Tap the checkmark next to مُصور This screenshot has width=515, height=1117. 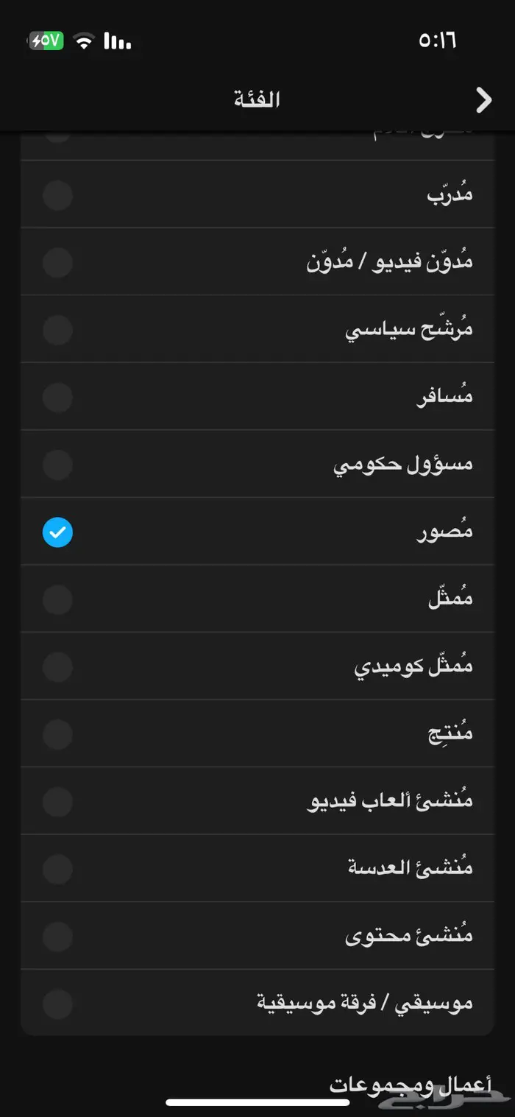(57, 532)
